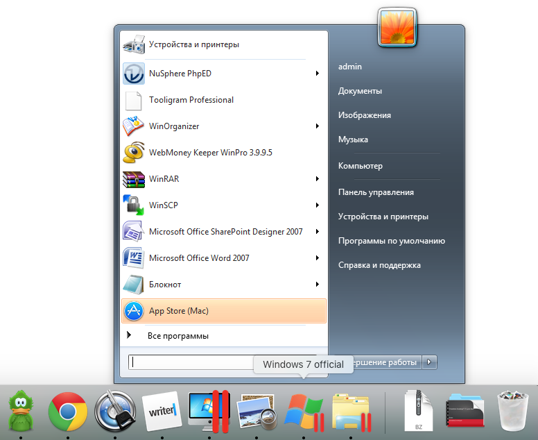Click the user account flower picture
Screen dimensions: 538x440
pos(397,28)
